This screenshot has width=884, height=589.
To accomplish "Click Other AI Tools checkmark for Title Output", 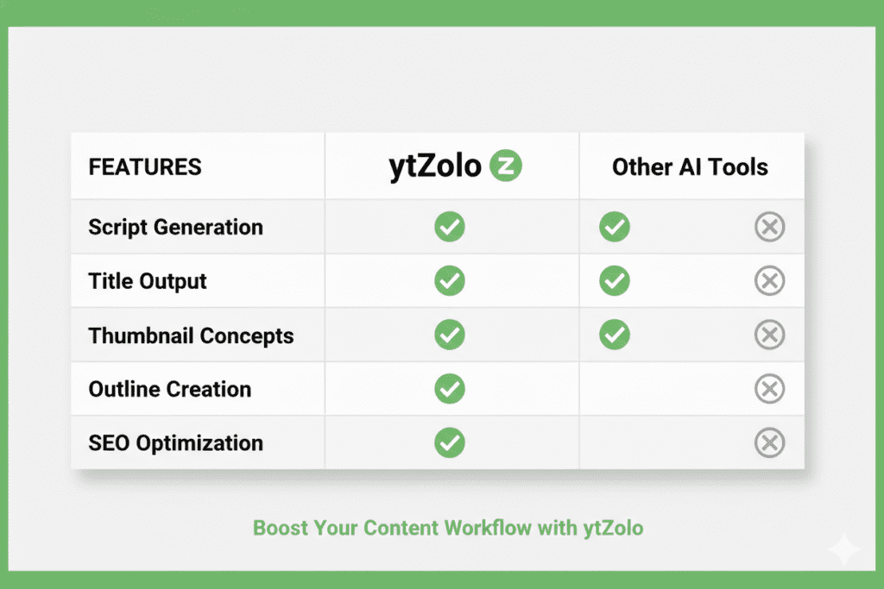I will pos(615,281).
